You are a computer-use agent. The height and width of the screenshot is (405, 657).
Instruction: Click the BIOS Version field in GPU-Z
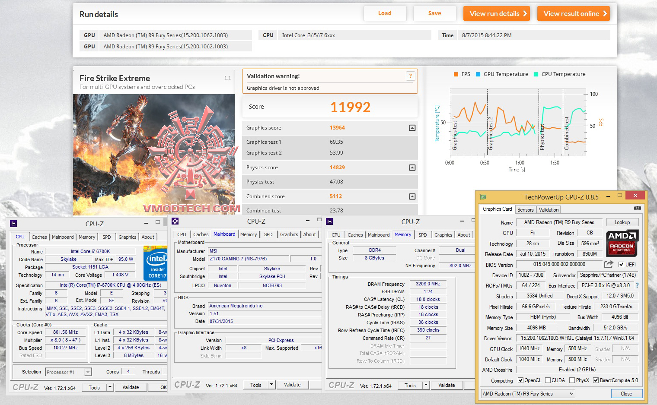pyautogui.click(x=559, y=264)
